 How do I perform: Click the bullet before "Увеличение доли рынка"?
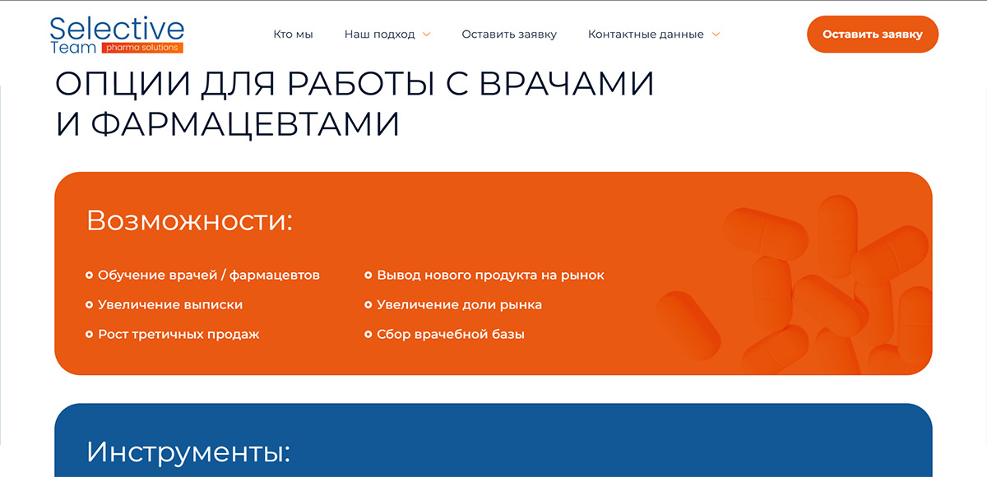click(368, 305)
